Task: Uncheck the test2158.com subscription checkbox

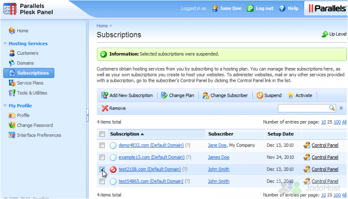Action: (x=102, y=169)
